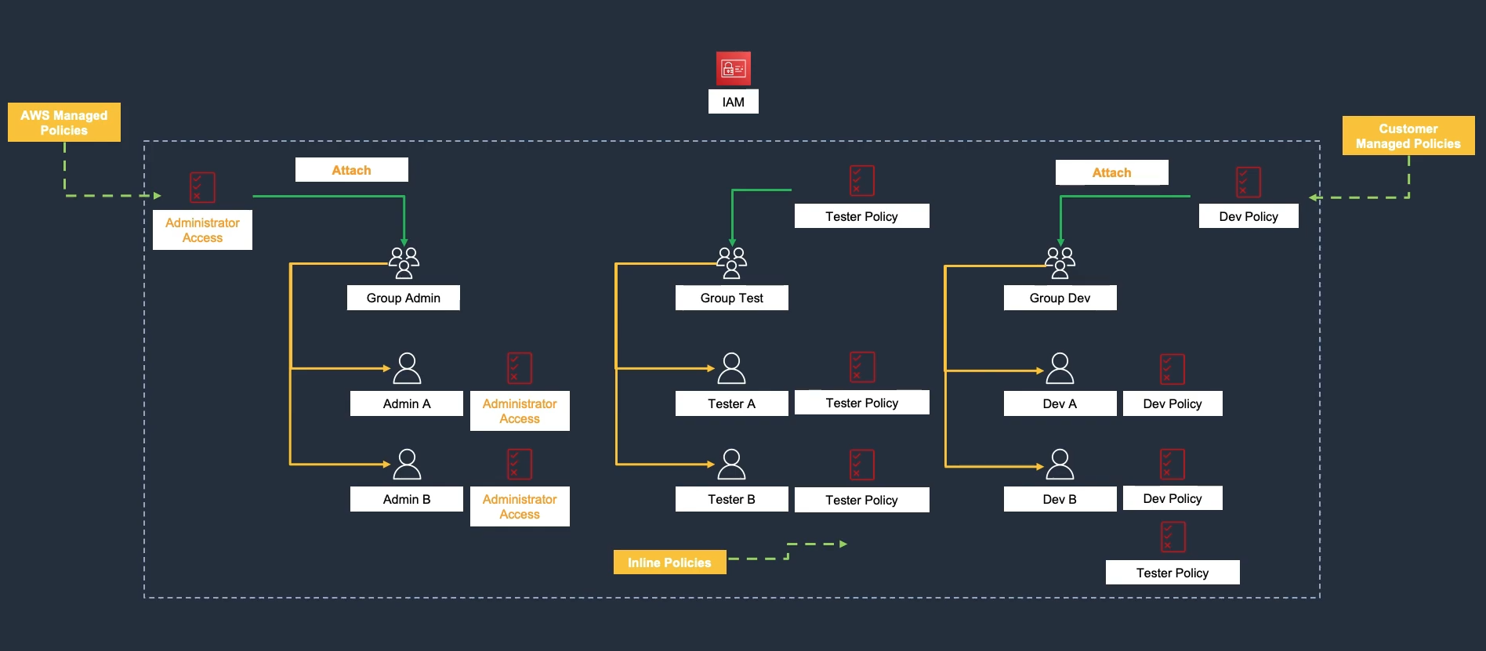The width and height of the screenshot is (1486, 651).
Task: Click the policy document icon above the top-left Administrator Access label
Action: coord(202,188)
